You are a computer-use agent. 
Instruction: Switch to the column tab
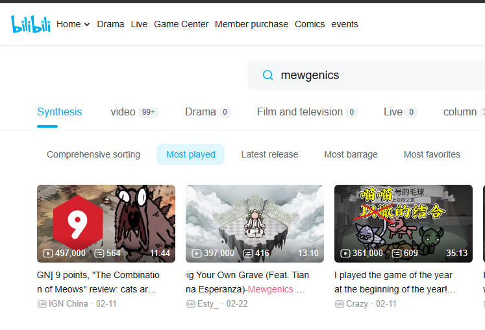(x=464, y=112)
